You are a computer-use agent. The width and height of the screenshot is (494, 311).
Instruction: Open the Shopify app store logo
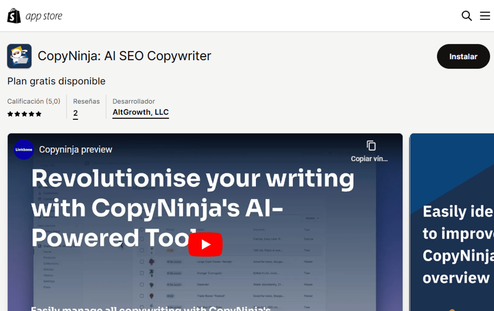(x=35, y=16)
